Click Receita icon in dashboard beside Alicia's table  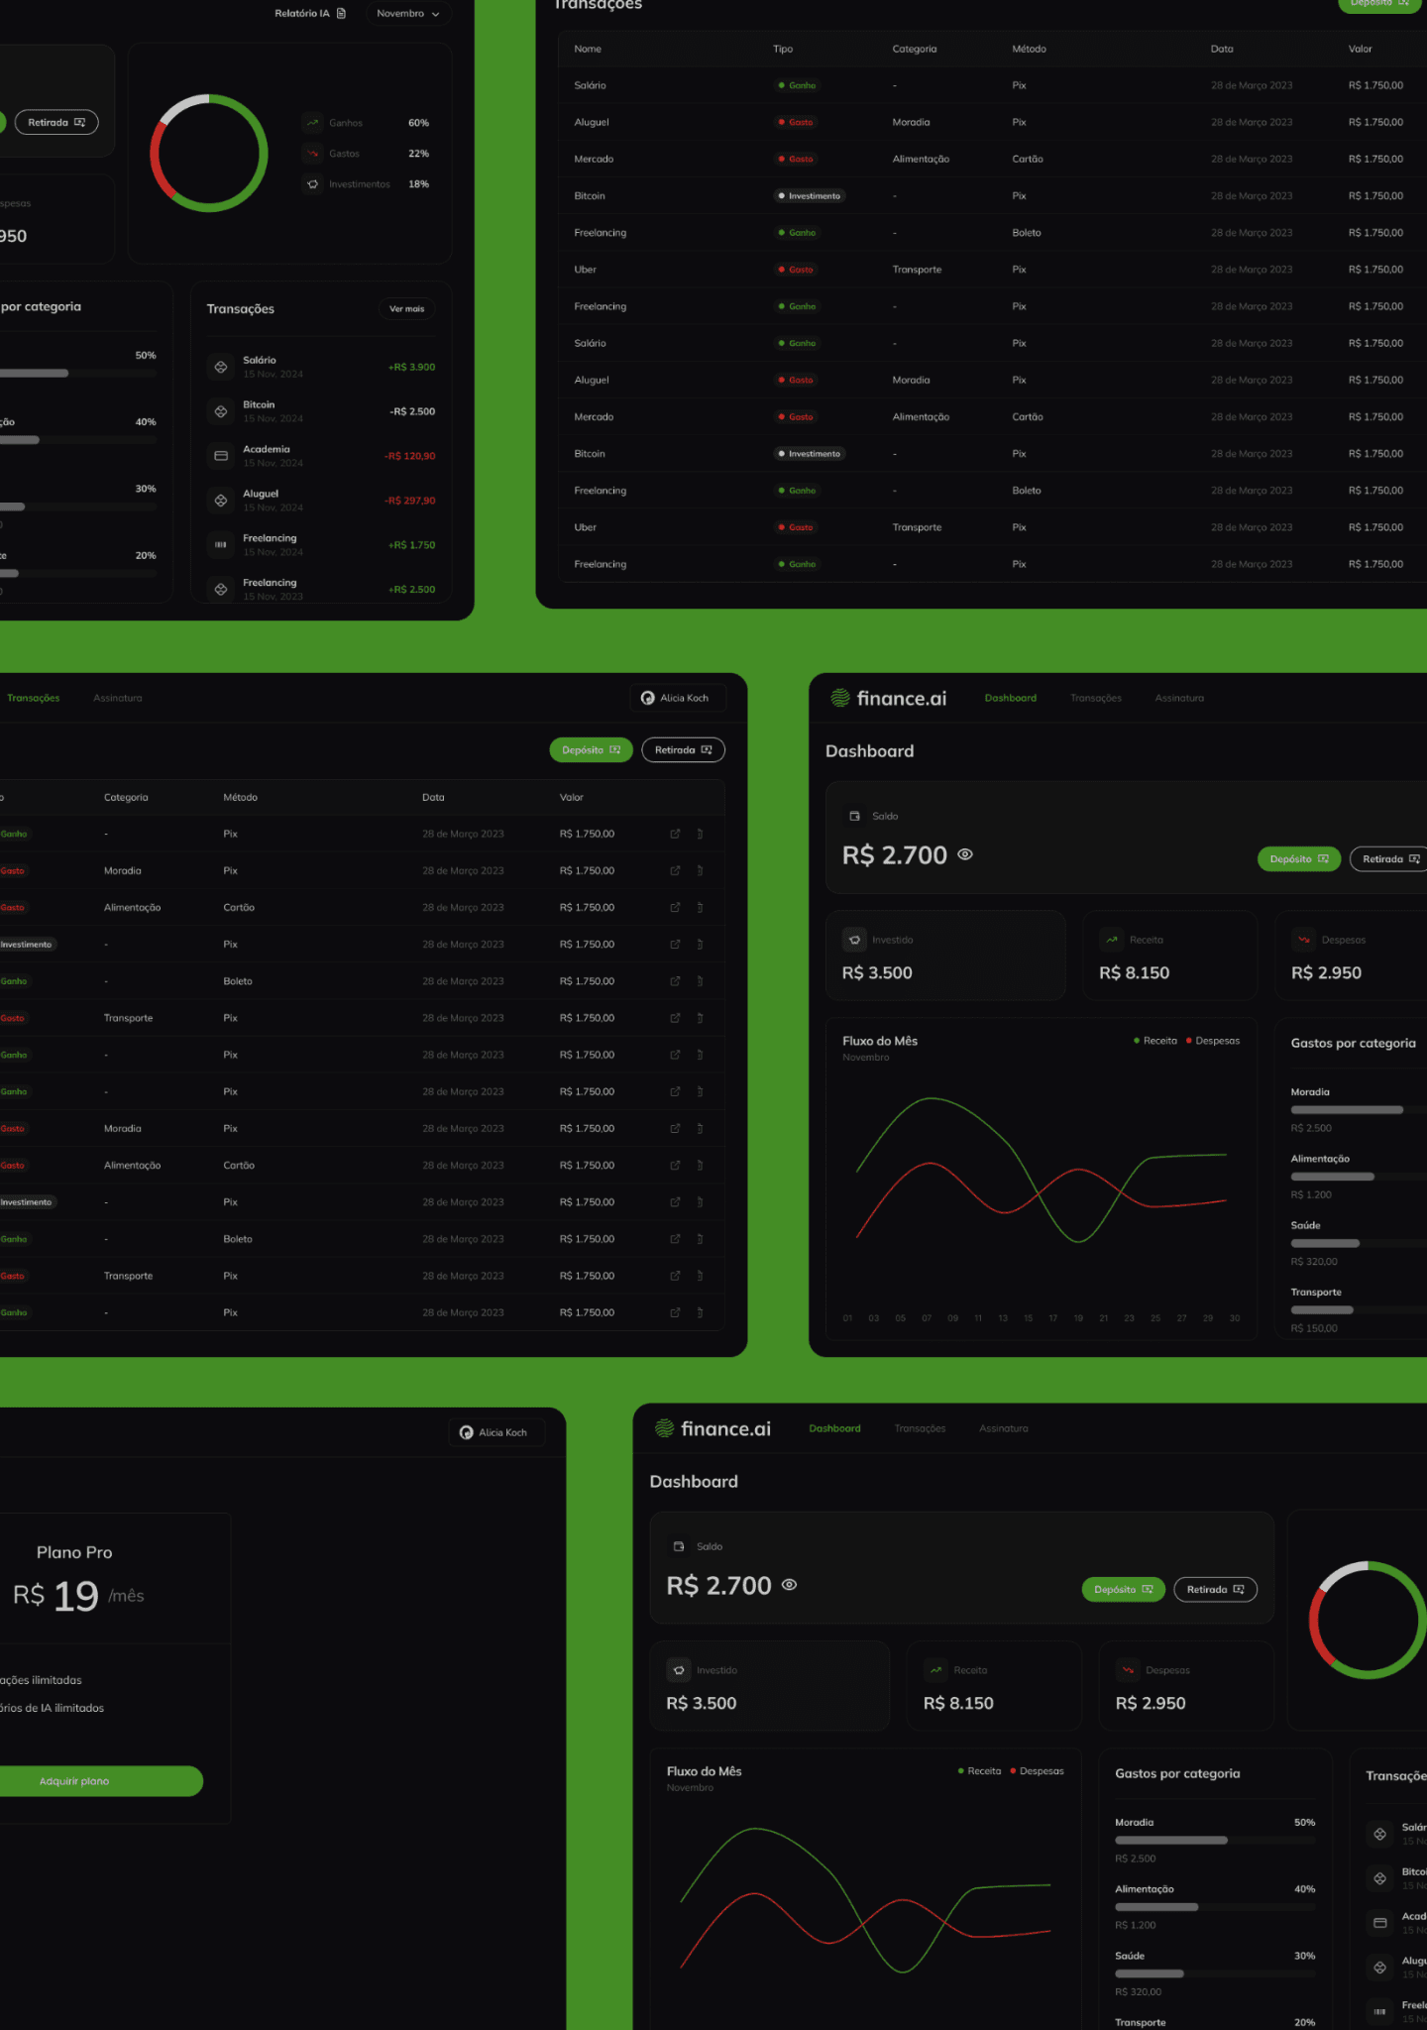tap(1112, 940)
